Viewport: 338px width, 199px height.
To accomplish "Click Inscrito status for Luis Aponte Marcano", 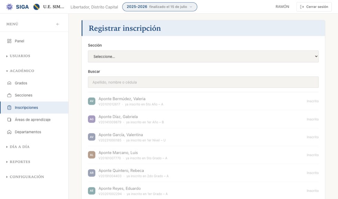I will [x=312, y=155].
